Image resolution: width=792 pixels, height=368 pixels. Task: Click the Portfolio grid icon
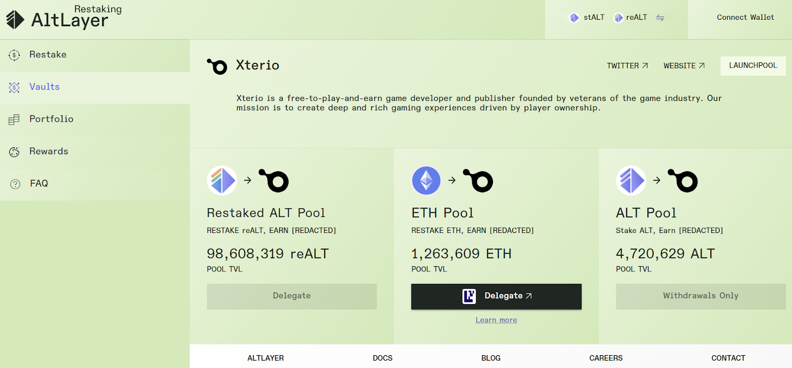coord(14,120)
